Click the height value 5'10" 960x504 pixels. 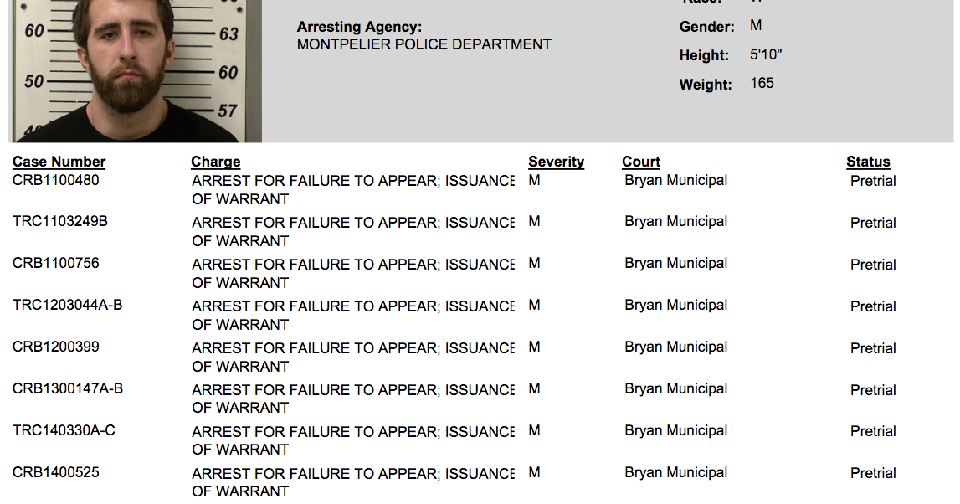pyautogui.click(x=766, y=54)
